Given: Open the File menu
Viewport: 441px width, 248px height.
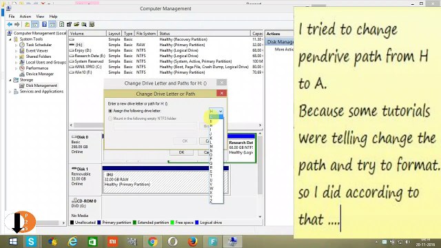Looking at the screenshot, I should click(12, 17).
